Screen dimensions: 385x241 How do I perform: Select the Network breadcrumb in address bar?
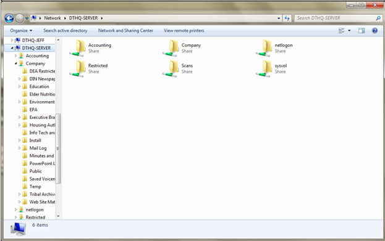point(53,18)
